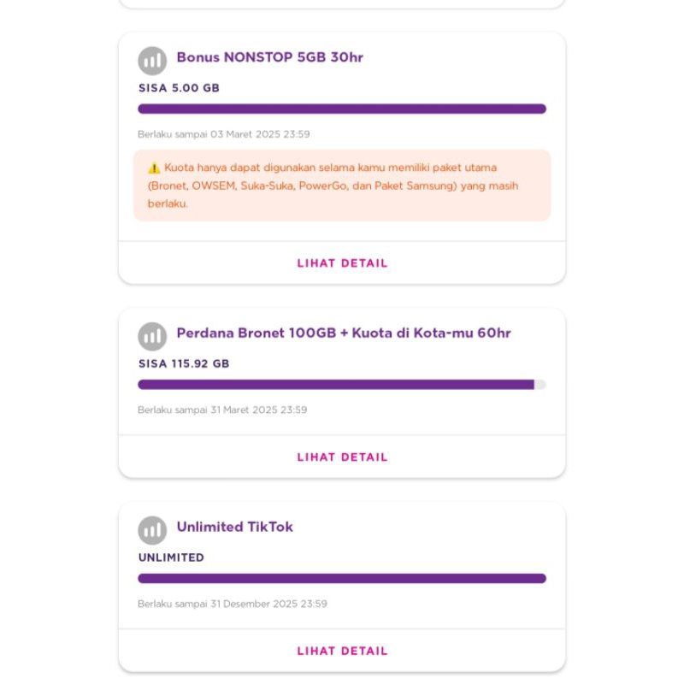
Task: Tap the orange main-package quota warning notice
Action: point(342,186)
